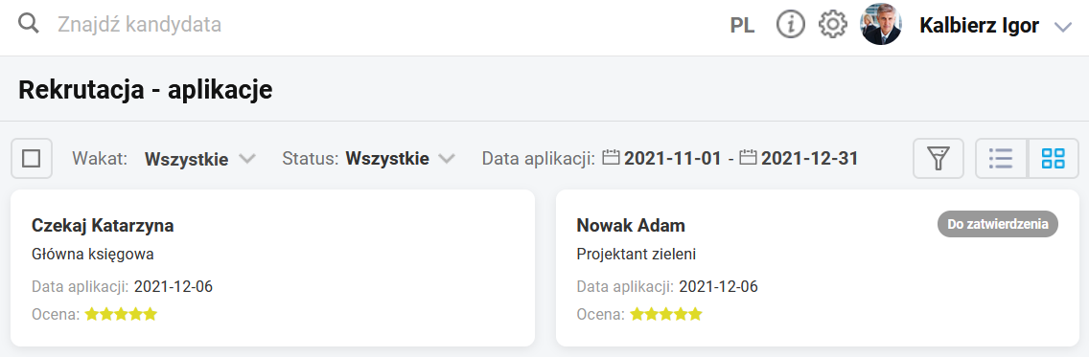
Task: Expand the Status dropdown
Action: tap(401, 159)
